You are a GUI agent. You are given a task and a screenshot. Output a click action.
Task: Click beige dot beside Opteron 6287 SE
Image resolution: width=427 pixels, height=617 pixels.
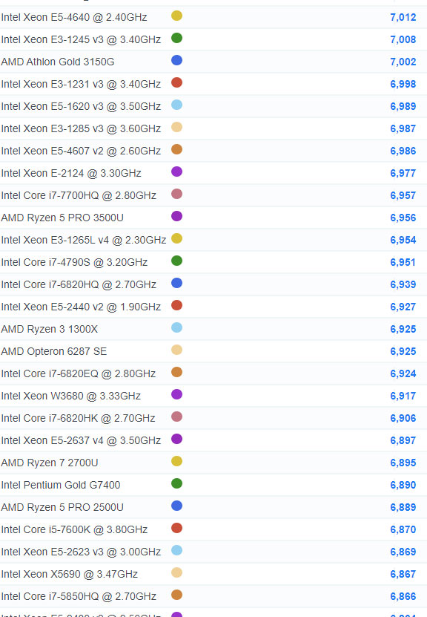[176, 350]
